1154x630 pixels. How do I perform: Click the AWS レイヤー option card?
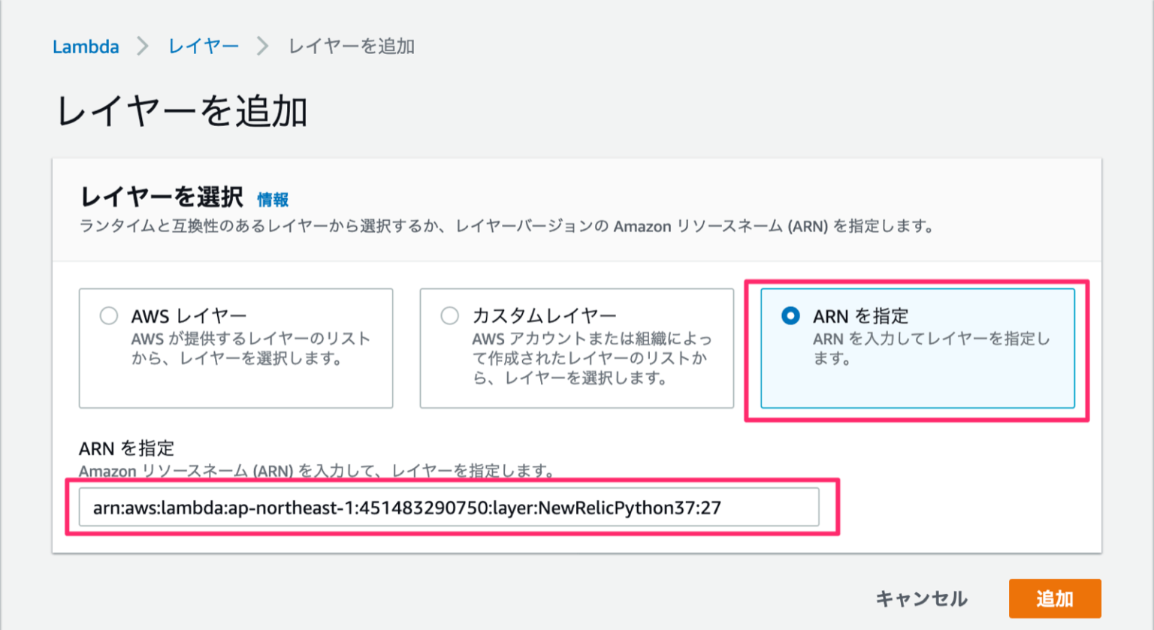236,348
